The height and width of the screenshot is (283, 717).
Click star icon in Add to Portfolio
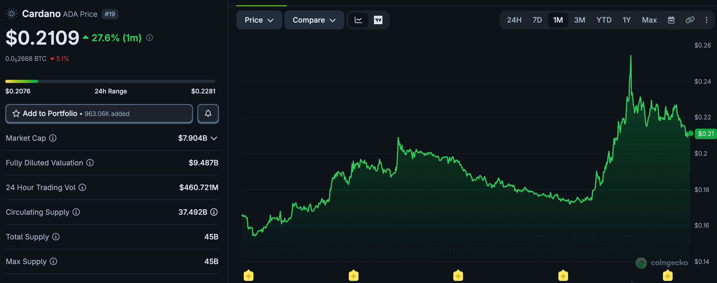(x=16, y=113)
